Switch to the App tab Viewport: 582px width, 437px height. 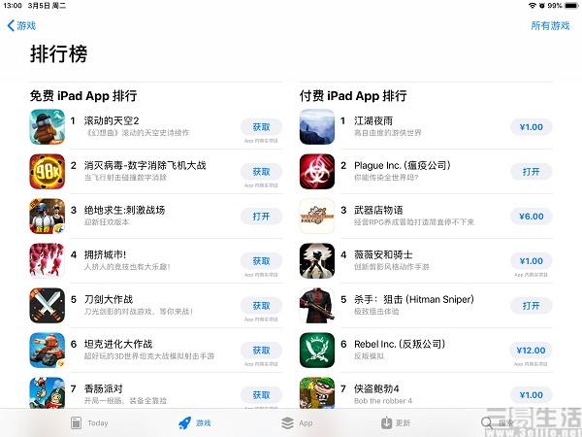tap(297, 422)
